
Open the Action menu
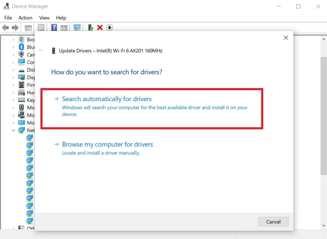pos(25,18)
